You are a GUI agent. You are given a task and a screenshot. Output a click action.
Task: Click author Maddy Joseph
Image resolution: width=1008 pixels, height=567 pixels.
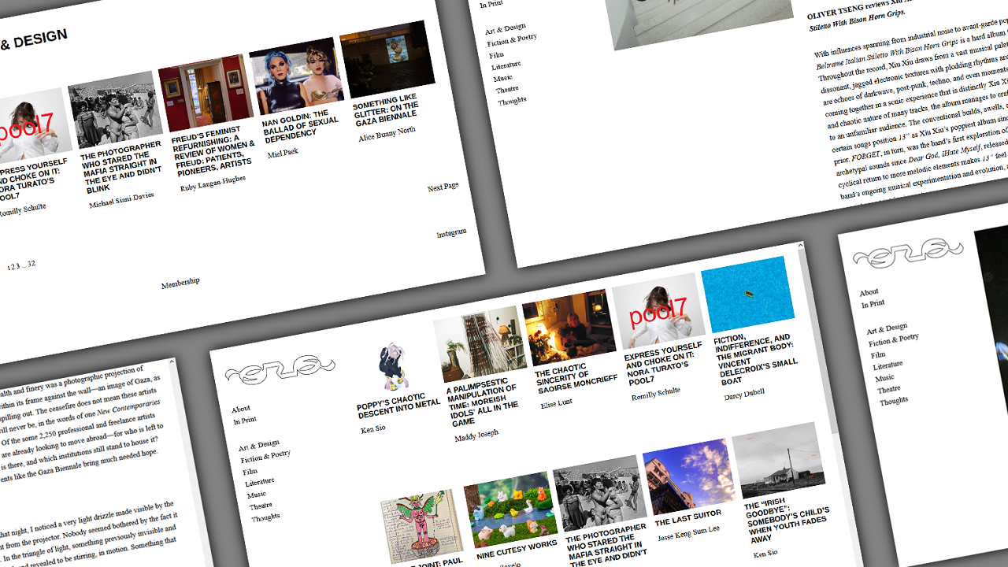[476, 435]
